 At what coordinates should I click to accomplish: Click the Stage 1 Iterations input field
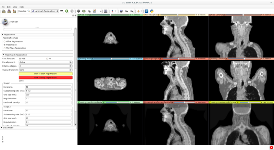48,87
